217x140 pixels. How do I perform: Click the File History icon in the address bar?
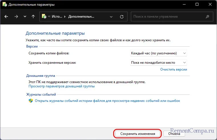click(44, 17)
